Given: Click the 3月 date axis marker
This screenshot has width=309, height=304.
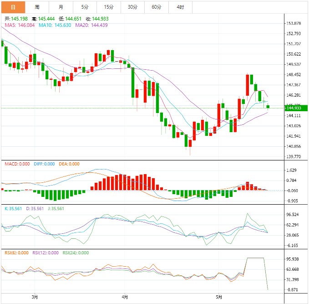Looking at the screenshot, I should click(35, 297).
